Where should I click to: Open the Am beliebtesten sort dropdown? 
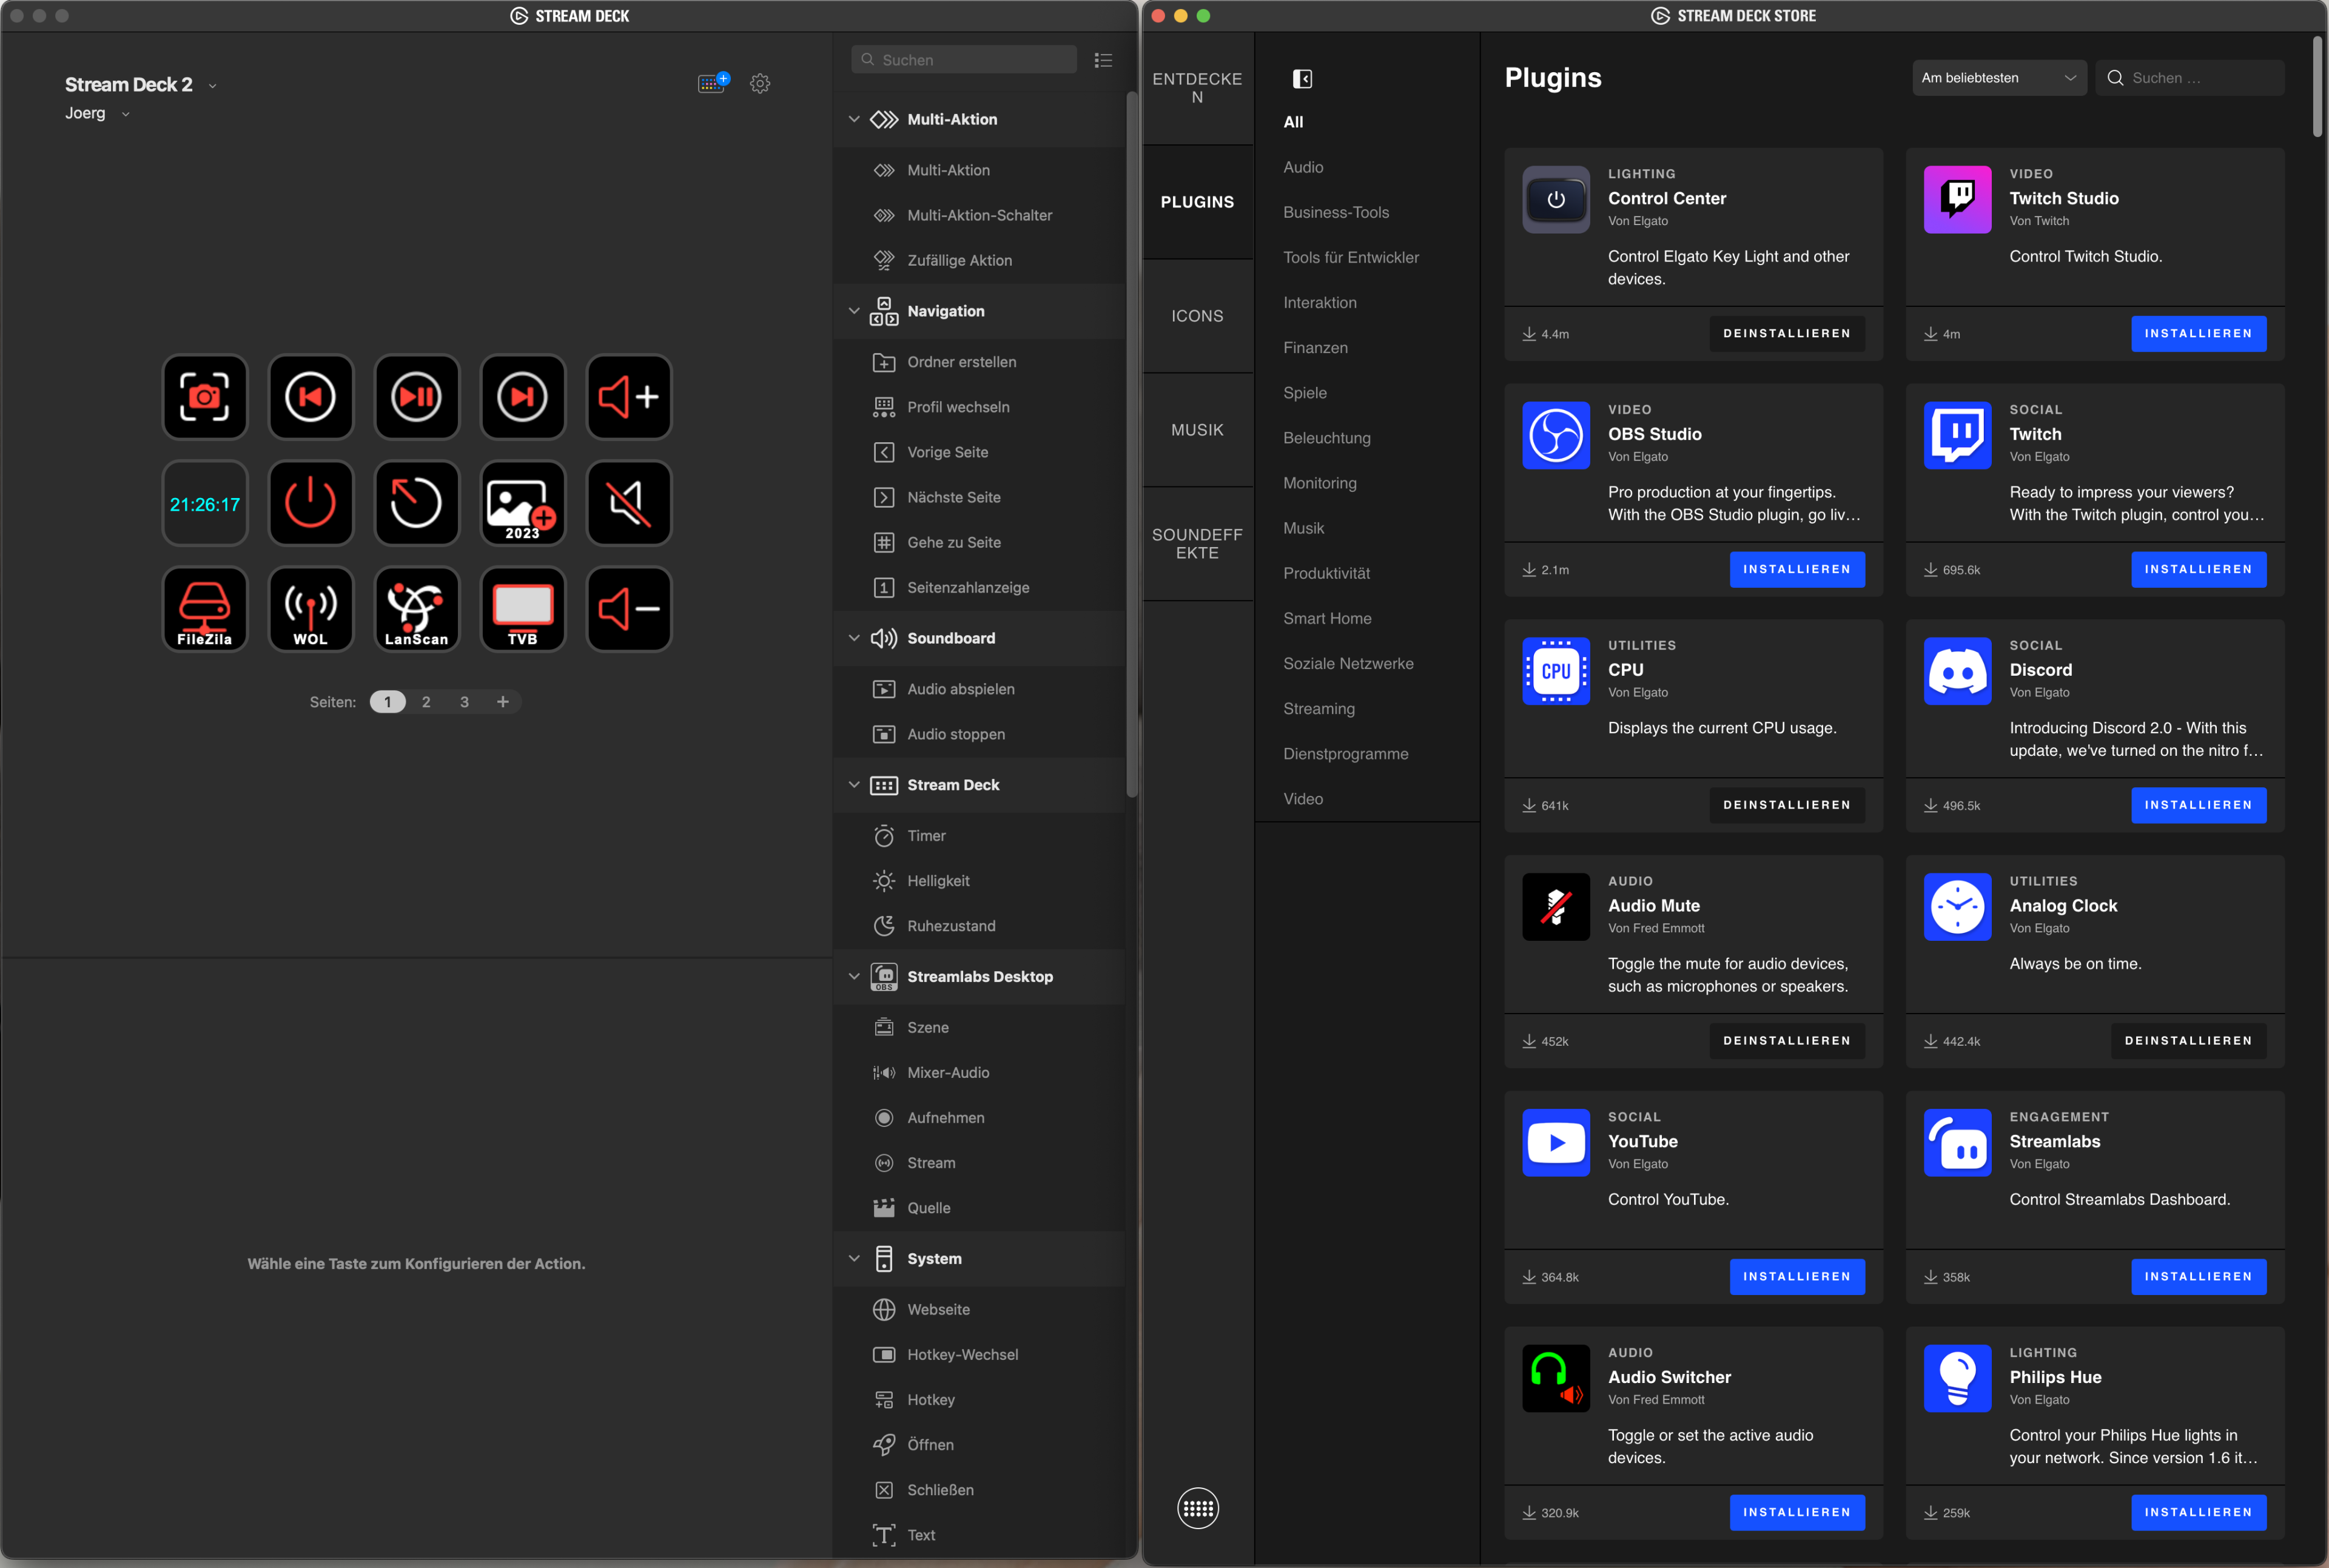(1998, 77)
